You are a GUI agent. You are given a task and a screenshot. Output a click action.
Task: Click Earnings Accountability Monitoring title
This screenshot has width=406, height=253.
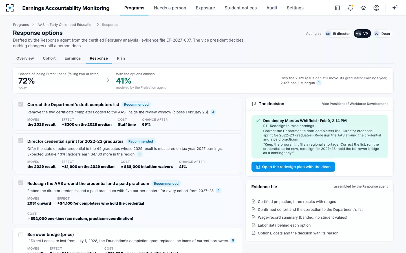point(66,8)
